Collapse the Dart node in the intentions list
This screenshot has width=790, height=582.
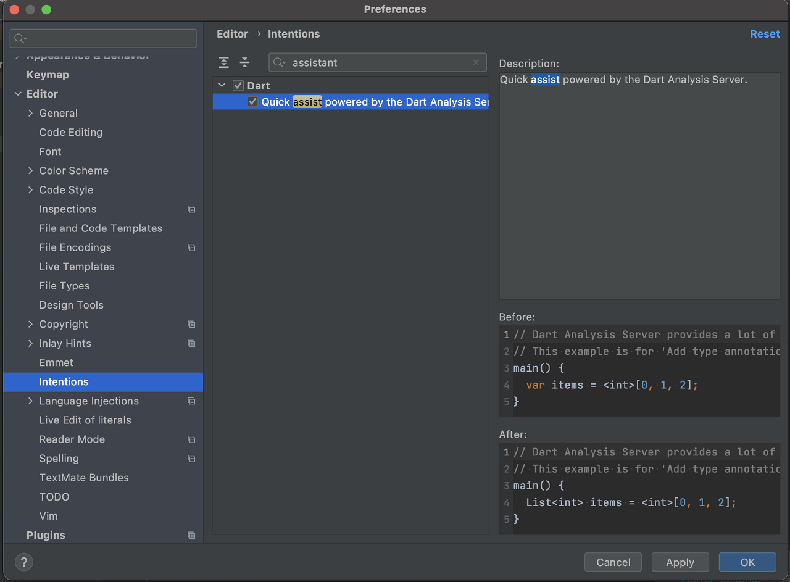(x=222, y=85)
